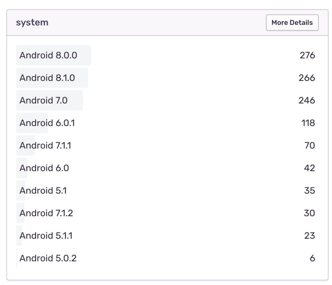Open the Android 7.1.1 entry
Viewport: 332px width, 285px height.
click(x=45, y=145)
